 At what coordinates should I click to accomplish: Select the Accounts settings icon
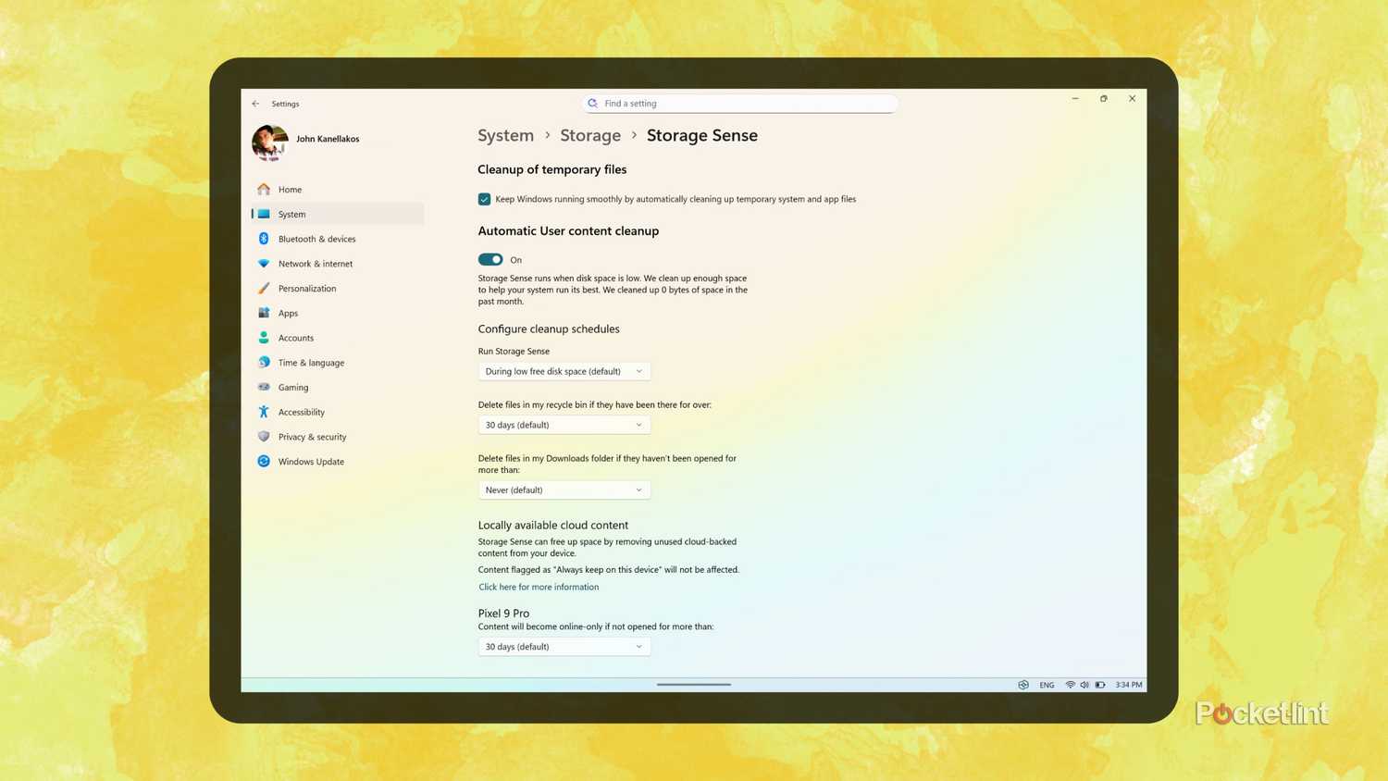pyautogui.click(x=265, y=338)
